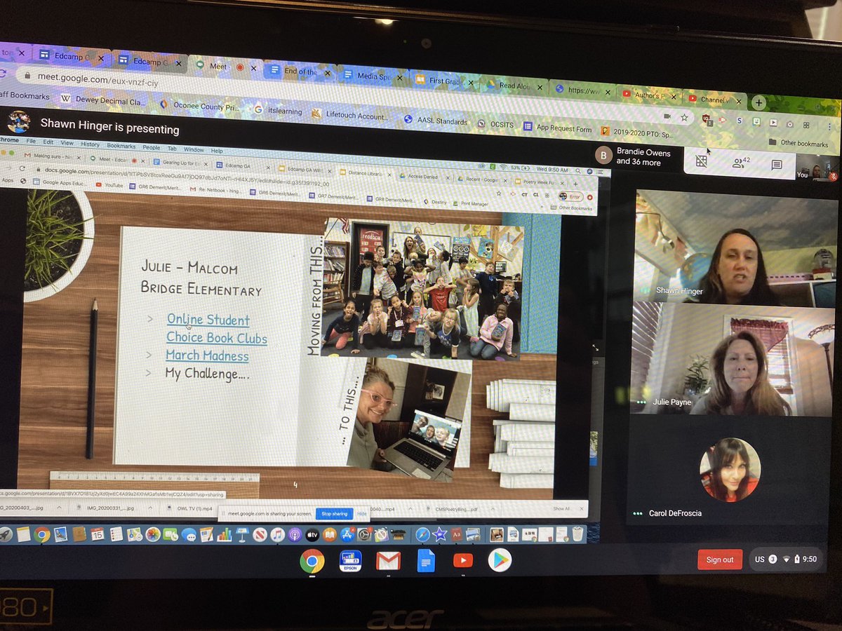
Task: Switch to the End of the... tab
Action: (x=300, y=72)
